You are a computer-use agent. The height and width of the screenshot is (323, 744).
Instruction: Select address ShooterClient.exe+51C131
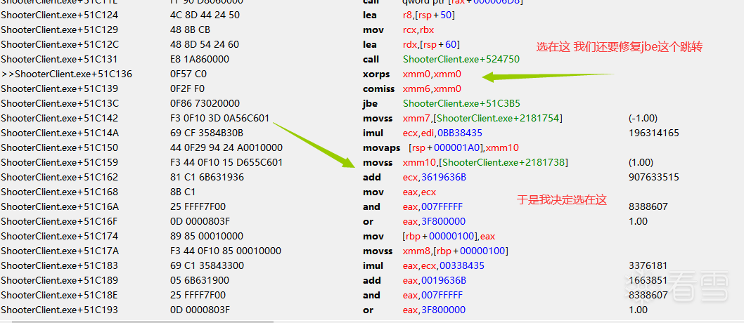pos(59,59)
